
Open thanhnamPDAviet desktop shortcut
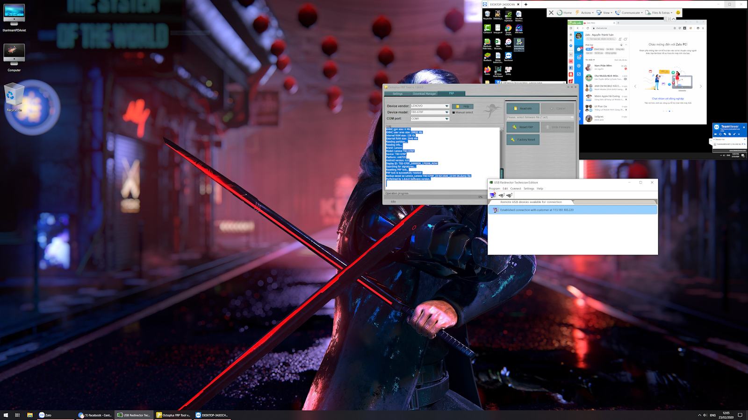click(14, 18)
